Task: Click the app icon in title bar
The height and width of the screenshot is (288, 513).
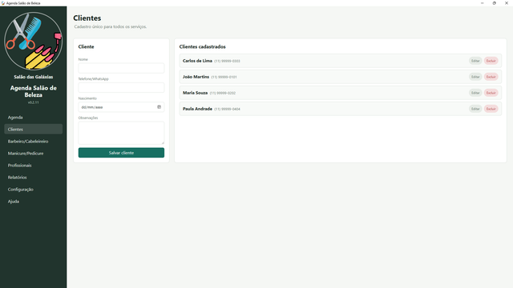Action: point(3,3)
